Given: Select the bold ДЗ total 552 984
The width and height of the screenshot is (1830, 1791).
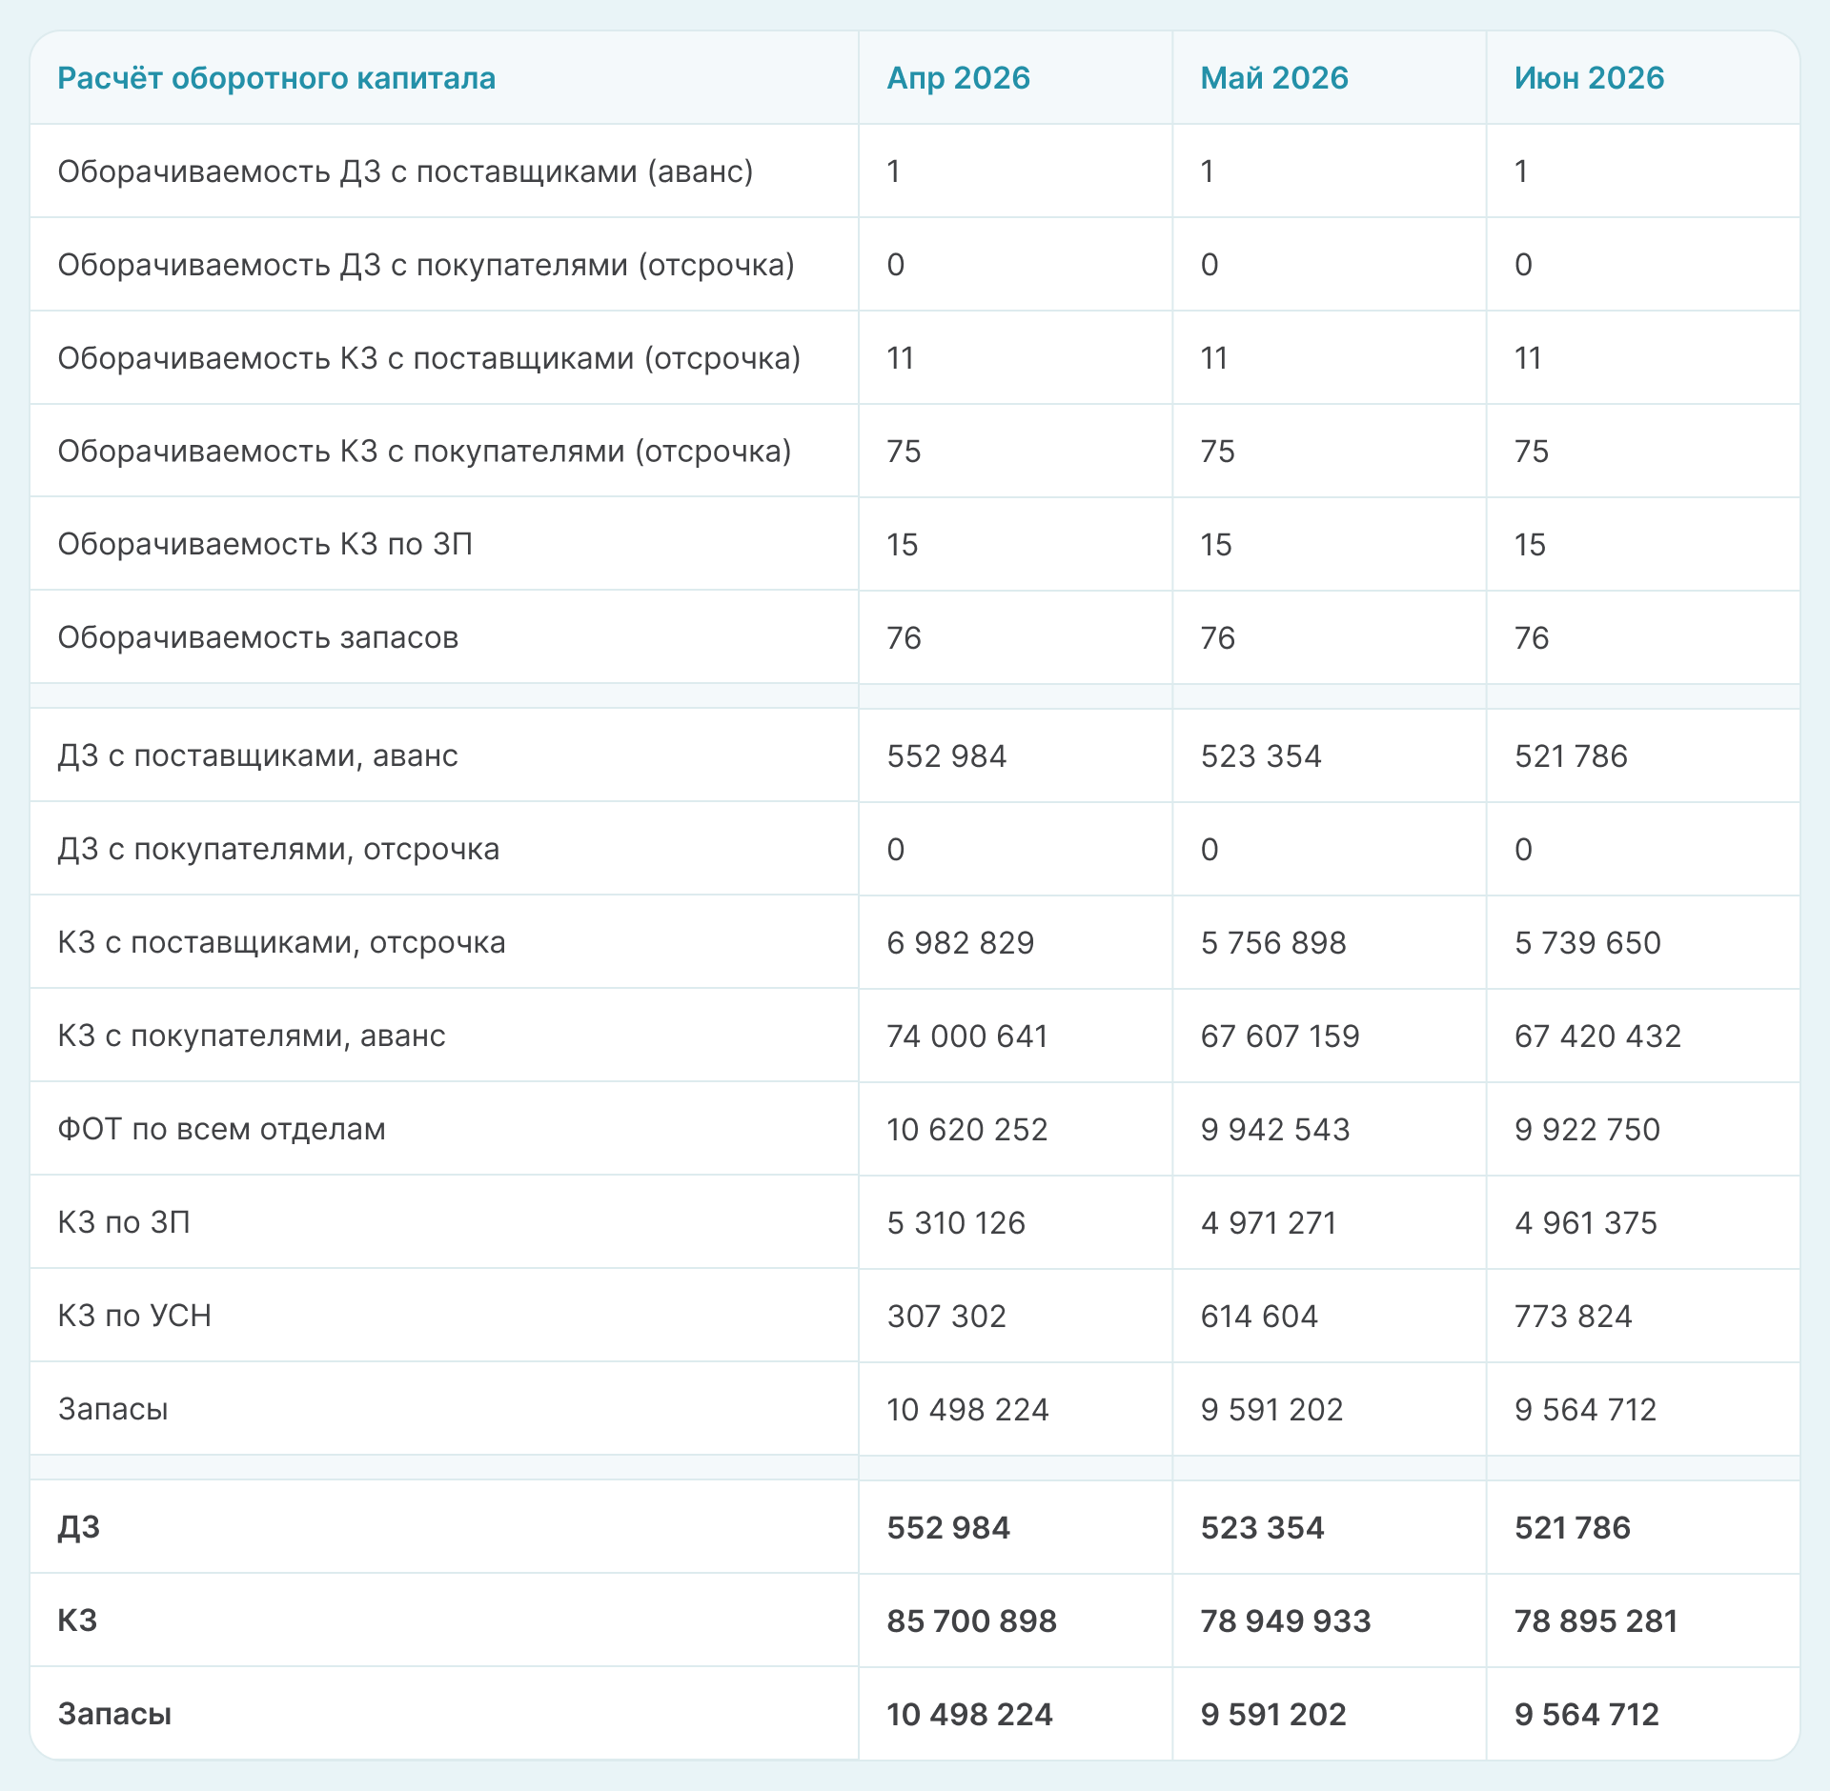Looking at the screenshot, I should pos(947,1527).
